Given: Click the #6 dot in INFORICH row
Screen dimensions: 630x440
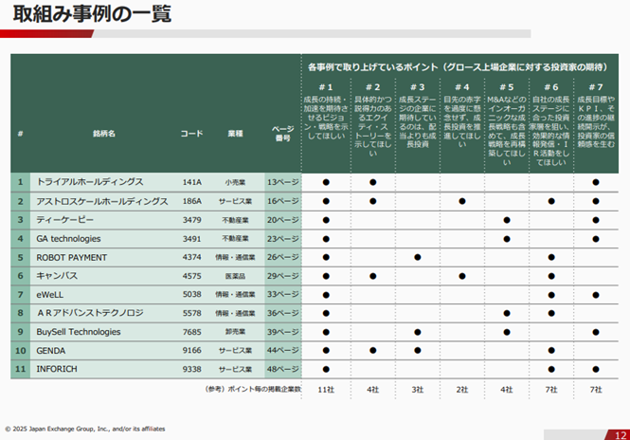Looking at the screenshot, I should pos(550,370).
